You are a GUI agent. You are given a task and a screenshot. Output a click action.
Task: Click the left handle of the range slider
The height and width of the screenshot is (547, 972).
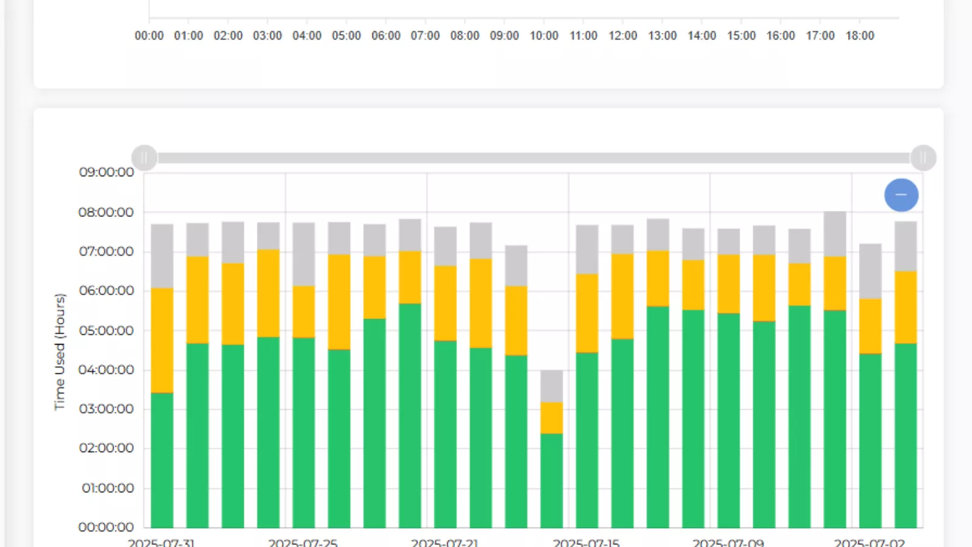(145, 158)
